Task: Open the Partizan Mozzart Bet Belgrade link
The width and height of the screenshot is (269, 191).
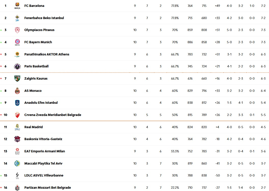Action: 48,188
